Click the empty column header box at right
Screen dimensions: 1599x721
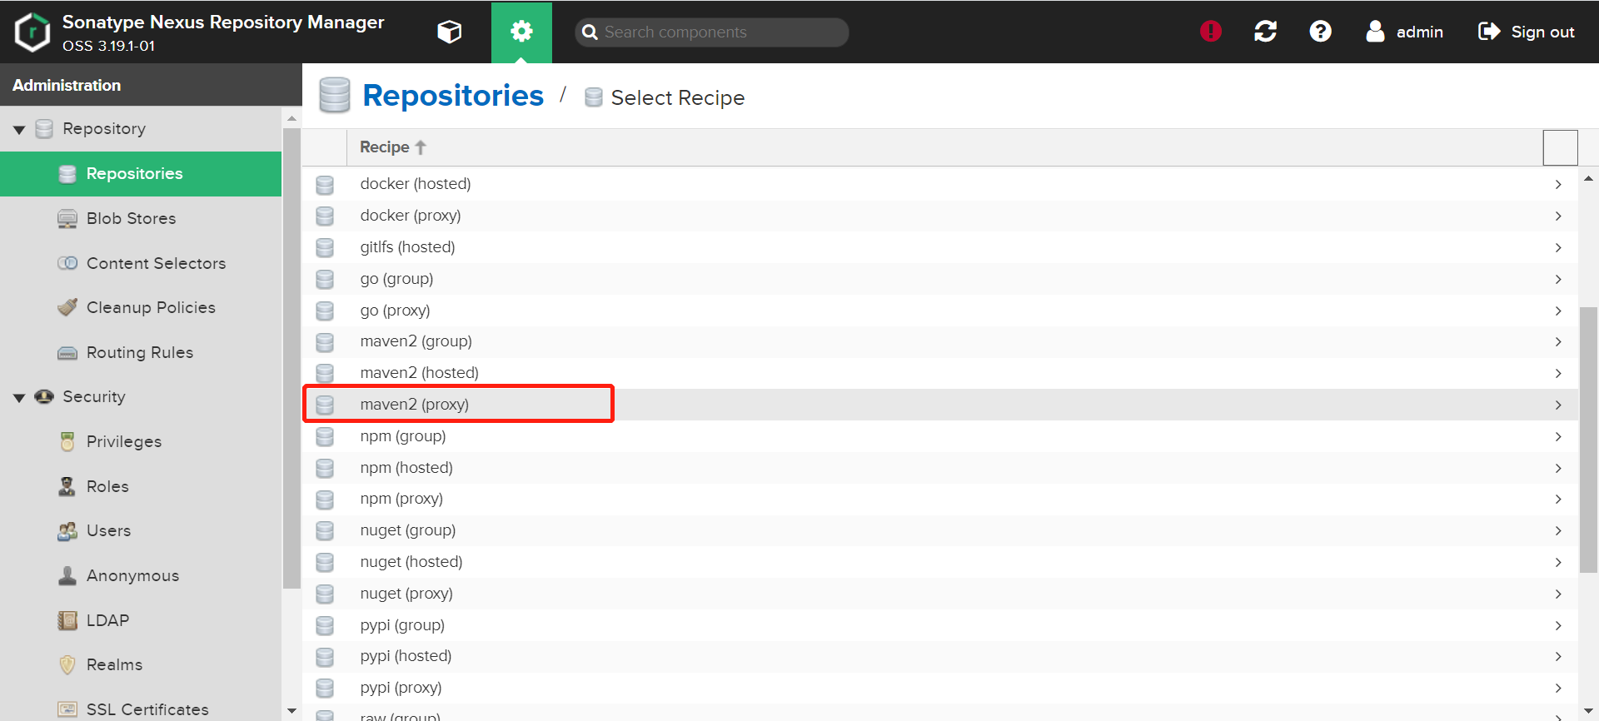coord(1560,147)
